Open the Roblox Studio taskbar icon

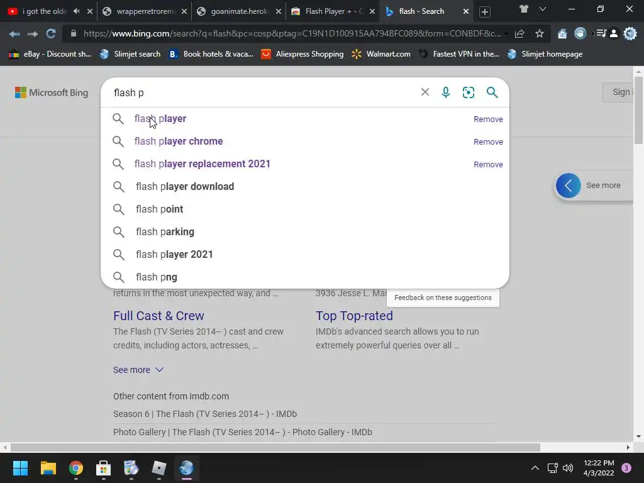(159, 468)
